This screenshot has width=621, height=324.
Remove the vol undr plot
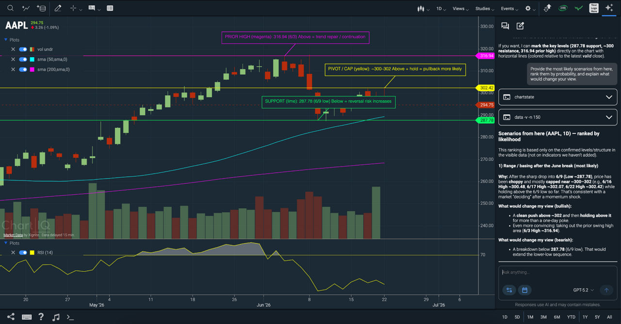tap(13, 49)
